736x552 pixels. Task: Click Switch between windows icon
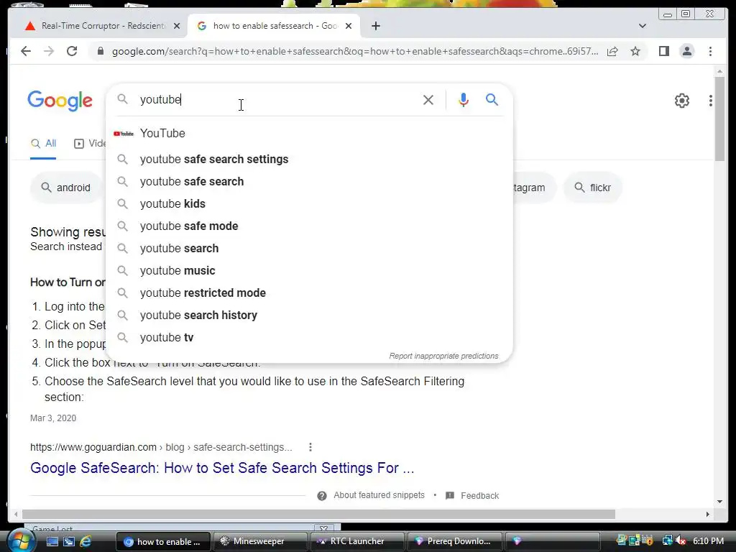(x=68, y=542)
